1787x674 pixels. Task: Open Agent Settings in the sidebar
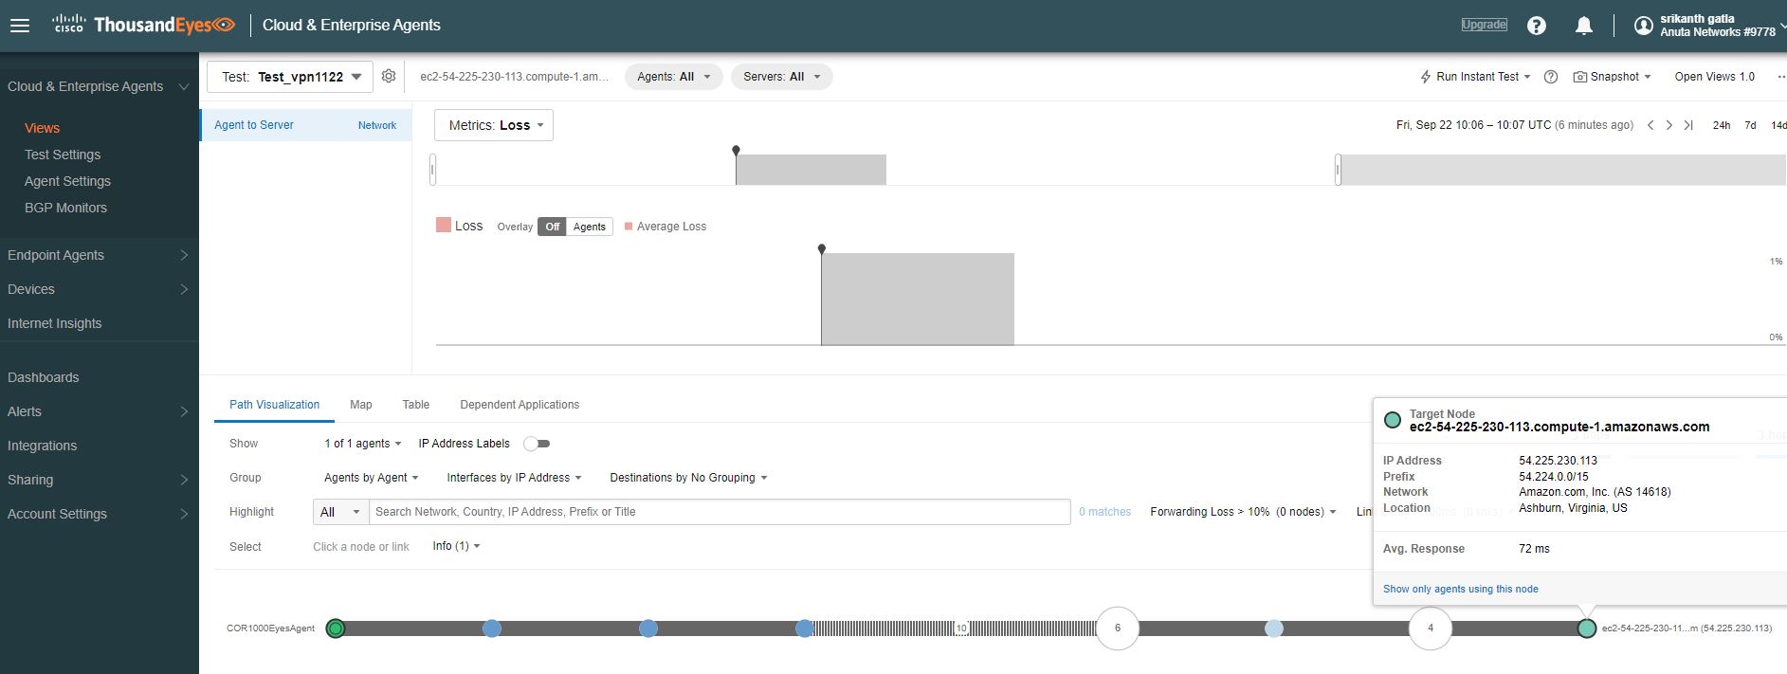[67, 181]
